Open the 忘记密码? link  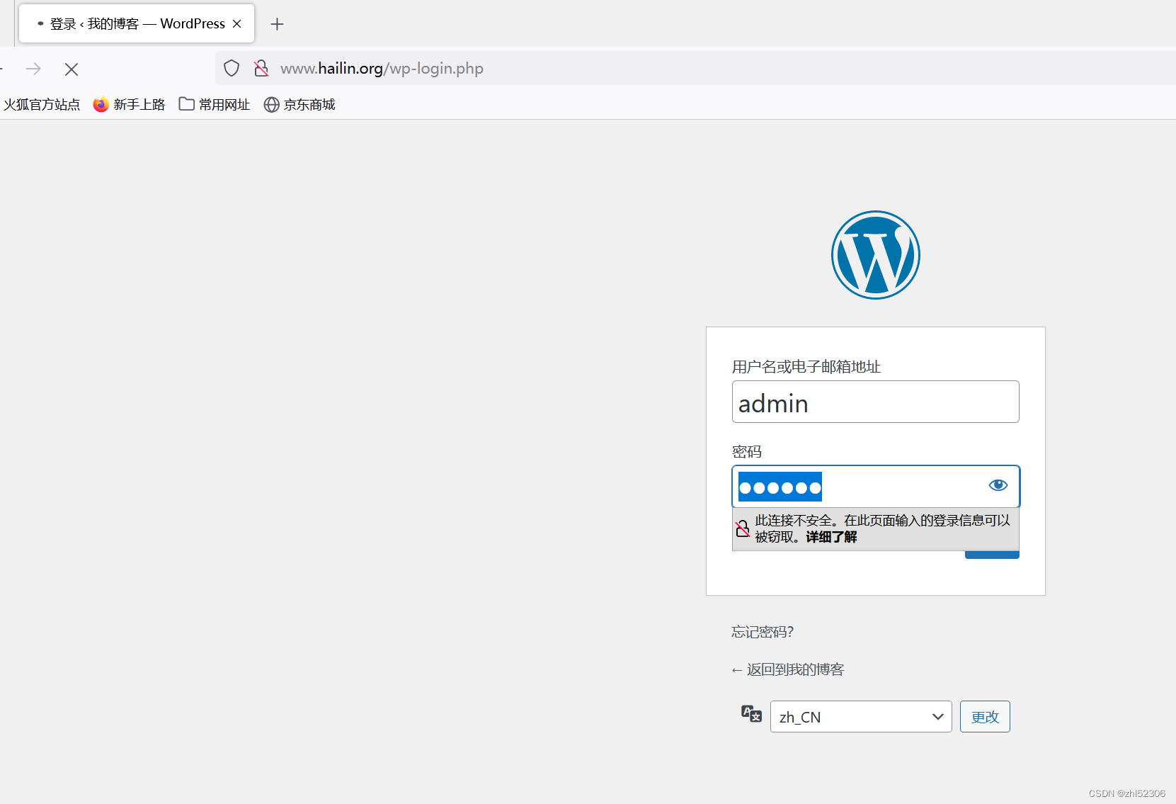(763, 632)
